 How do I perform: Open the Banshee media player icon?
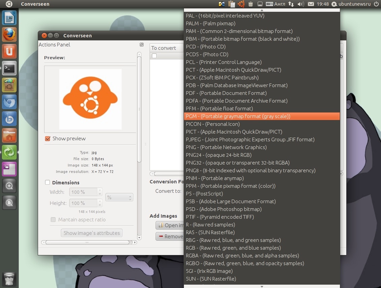[9, 119]
